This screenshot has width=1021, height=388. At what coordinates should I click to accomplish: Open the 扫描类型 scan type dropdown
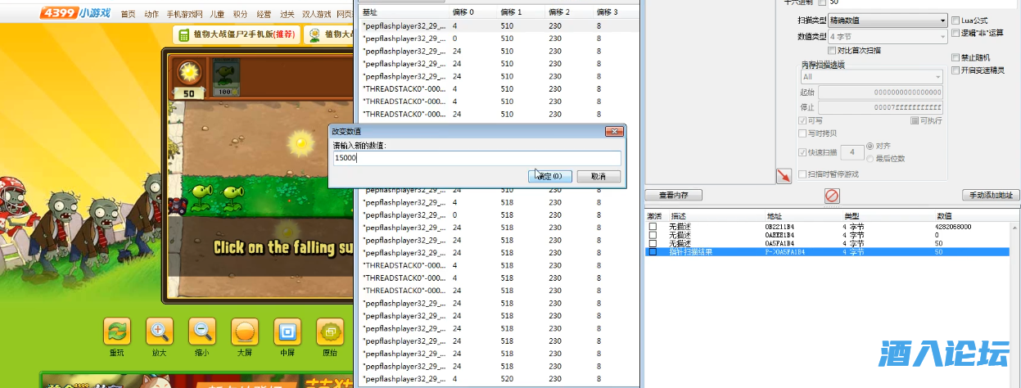(888, 20)
